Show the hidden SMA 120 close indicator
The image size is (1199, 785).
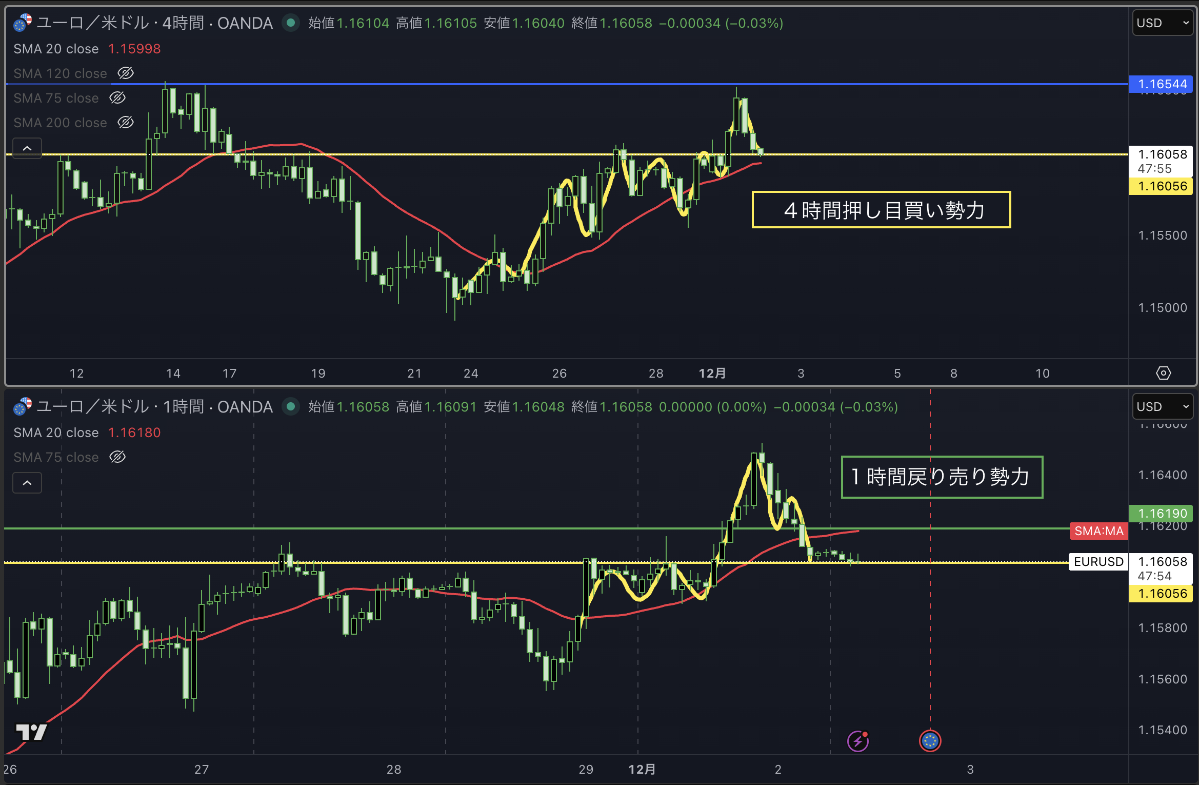pos(126,73)
